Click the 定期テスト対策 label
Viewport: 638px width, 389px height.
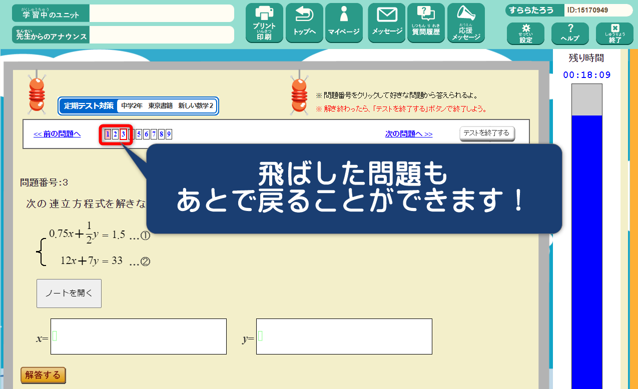pyautogui.click(x=89, y=106)
